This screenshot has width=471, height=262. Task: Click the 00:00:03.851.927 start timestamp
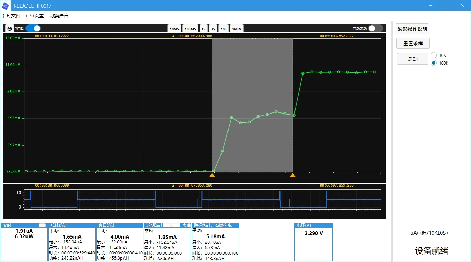pyautogui.click(x=52, y=36)
